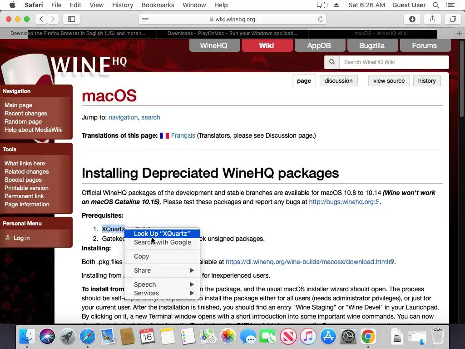This screenshot has width=465, height=349.
Task: Launch Siri from the dock
Action: (47, 337)
